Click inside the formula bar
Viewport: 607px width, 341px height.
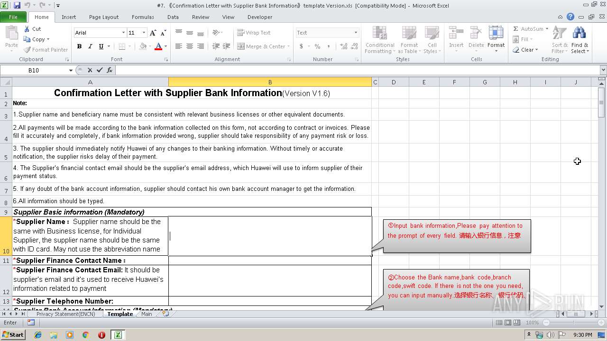358,70
